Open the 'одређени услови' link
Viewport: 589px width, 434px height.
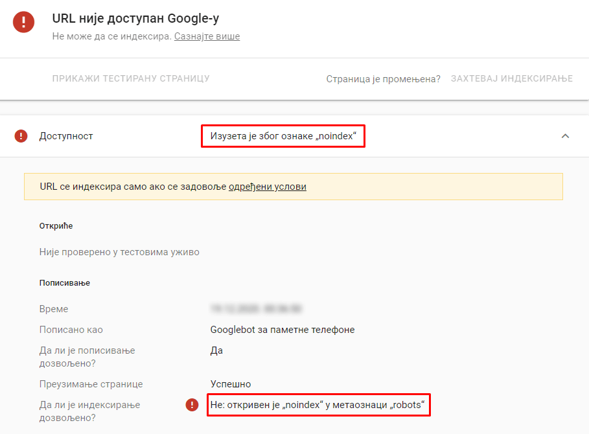268,187
